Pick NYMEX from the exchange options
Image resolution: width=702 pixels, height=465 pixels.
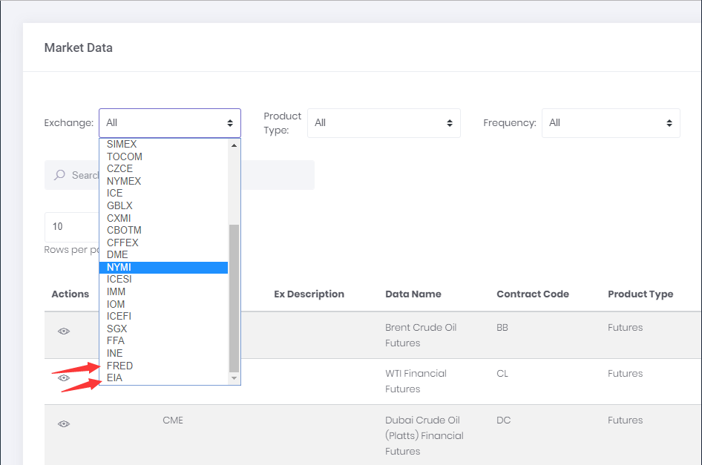(124, 181)
